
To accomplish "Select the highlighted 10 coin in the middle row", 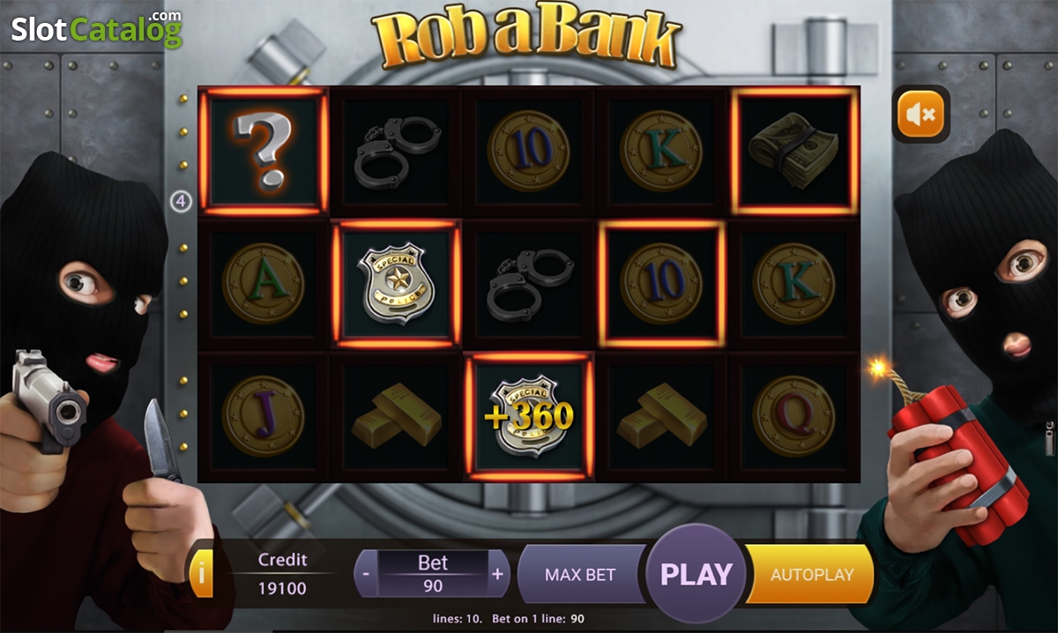I will [661, 283].
